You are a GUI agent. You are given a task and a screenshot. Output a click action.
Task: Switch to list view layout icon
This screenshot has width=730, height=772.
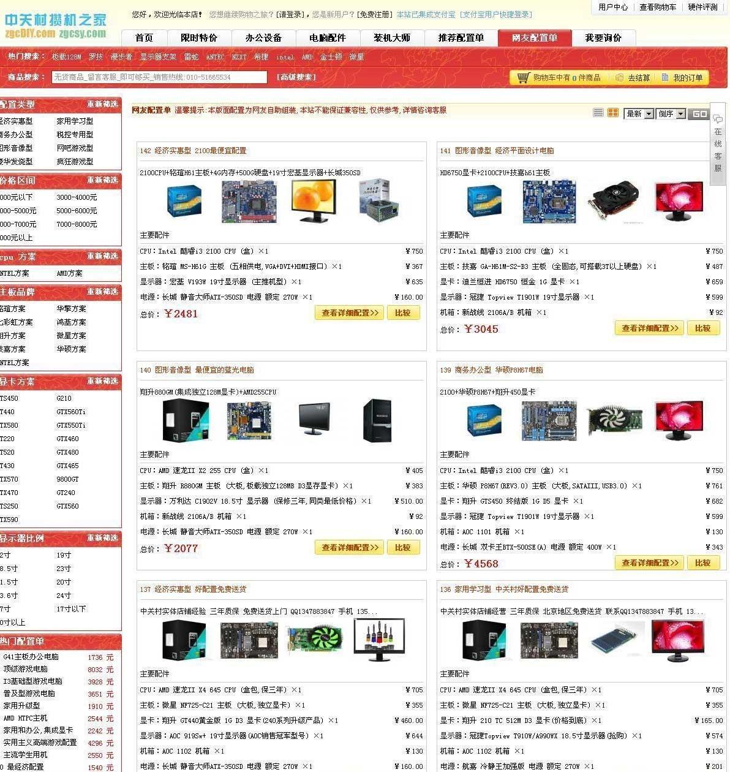(x=598, y=113)
